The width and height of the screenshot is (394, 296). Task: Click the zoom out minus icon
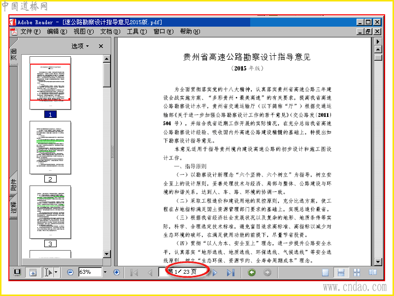click(70, 272)
